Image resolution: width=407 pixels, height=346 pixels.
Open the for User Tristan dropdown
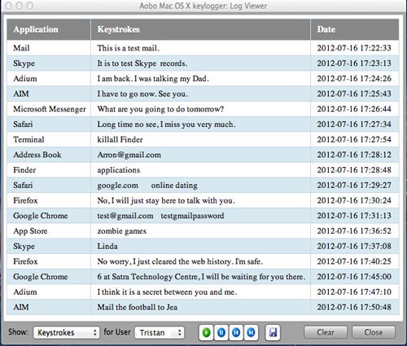pos(160,332)
